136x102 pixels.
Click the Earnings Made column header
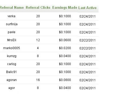pyautogui.click(x=65, y=8)
